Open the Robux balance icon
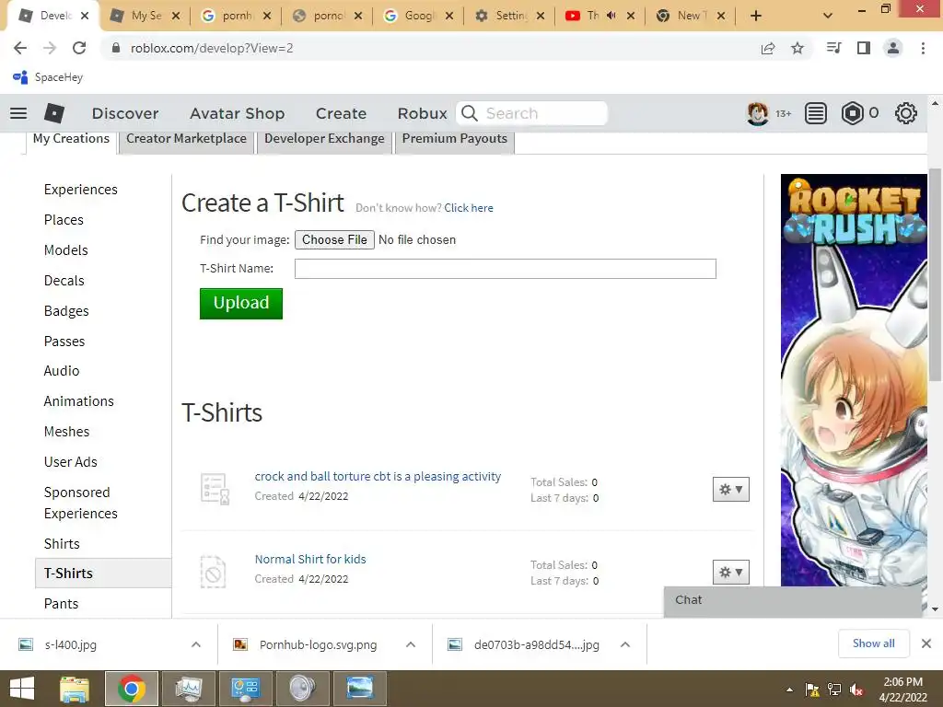The image size is (943, 707). [x=852, y=113]
